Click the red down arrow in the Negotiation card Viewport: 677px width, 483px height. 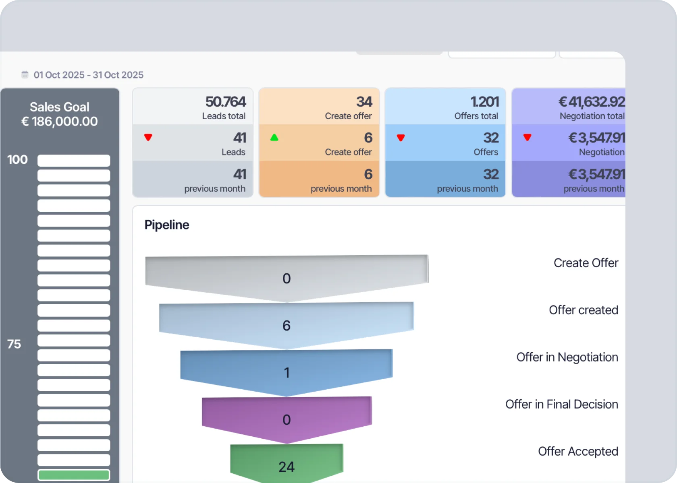[x=527, y=138]
